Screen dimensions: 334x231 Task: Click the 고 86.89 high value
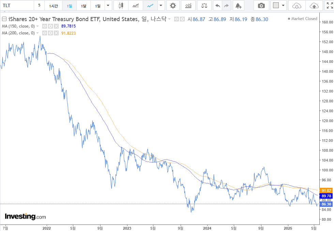pos(217,19)
